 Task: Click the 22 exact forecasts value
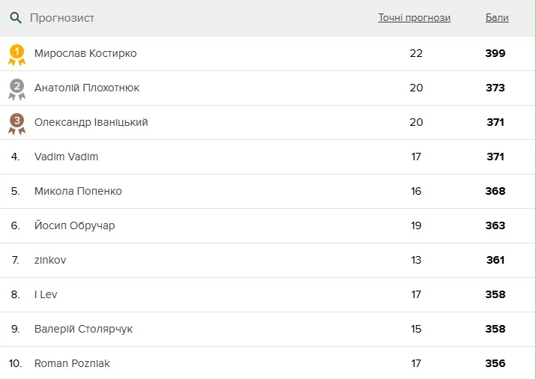click(x=416, y=53)
